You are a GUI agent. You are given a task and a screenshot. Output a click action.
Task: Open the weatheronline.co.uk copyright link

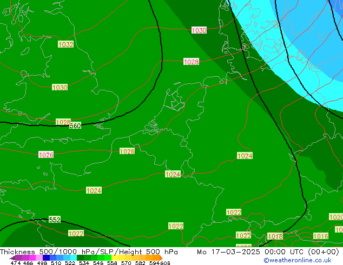[298, 260]
